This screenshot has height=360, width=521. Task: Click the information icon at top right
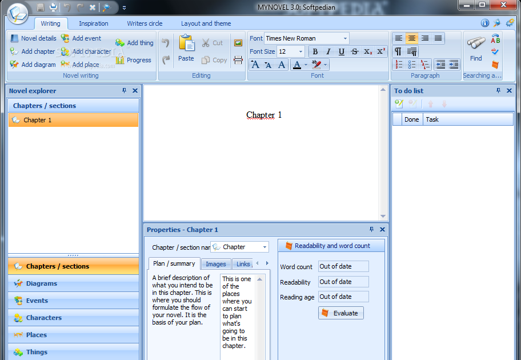(485, 23)
